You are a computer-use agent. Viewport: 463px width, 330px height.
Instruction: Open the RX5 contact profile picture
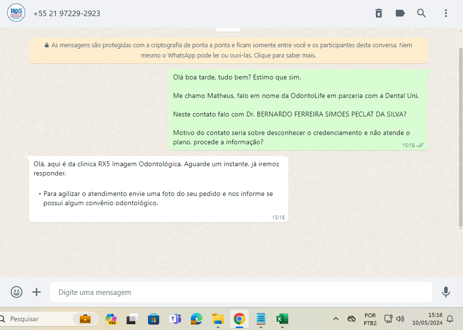click(x=16, y=13)
